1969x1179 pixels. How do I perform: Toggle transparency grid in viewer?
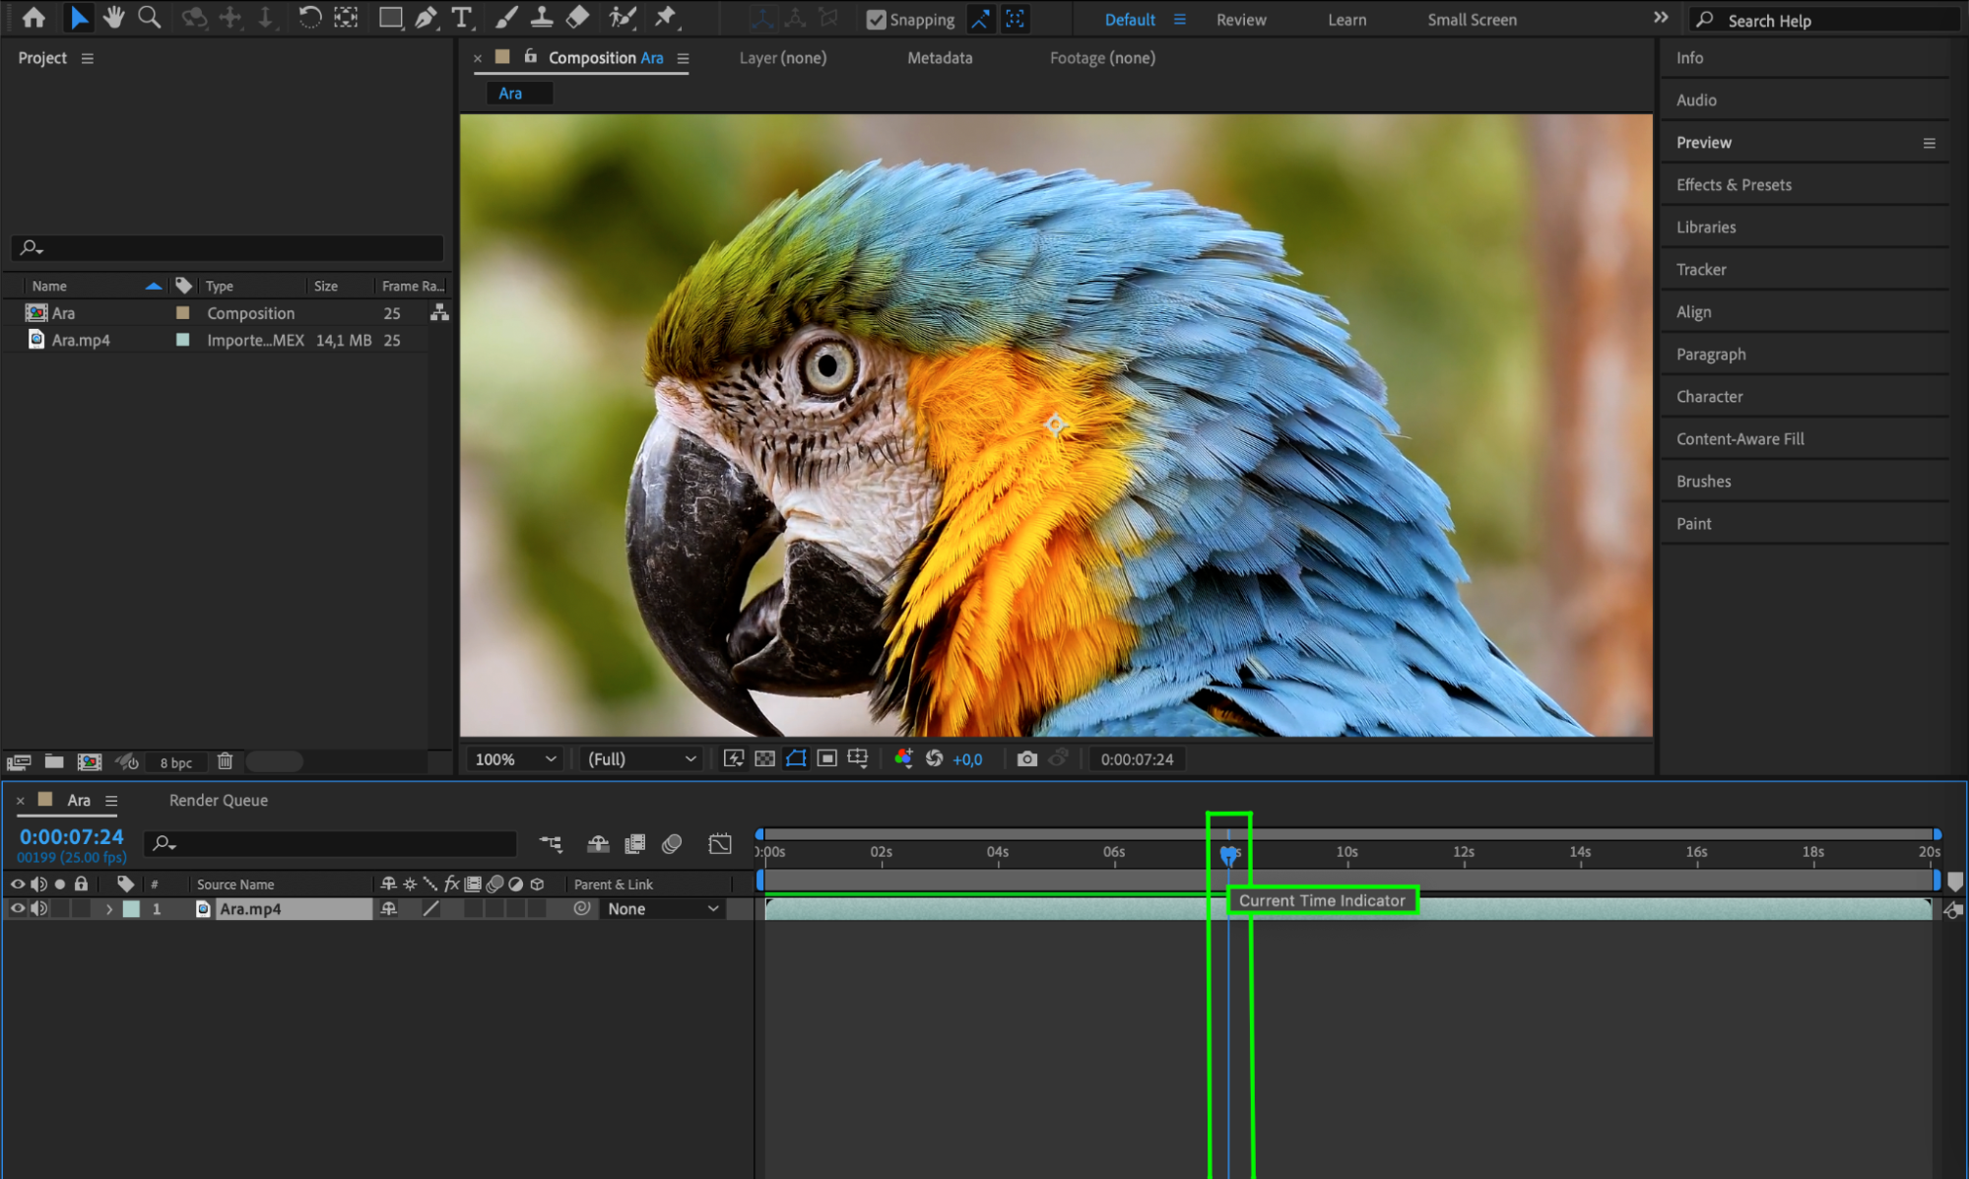click(x=764, y=758)
